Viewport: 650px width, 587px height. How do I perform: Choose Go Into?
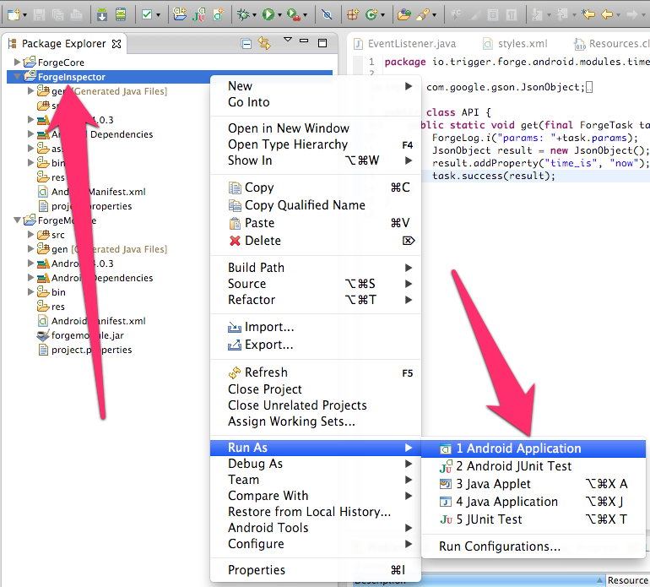(x=316, y=102)
